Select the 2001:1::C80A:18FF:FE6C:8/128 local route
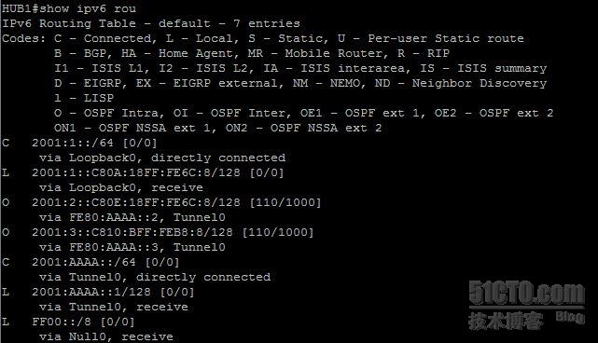The image size is (598, 343). pos(143,172)
